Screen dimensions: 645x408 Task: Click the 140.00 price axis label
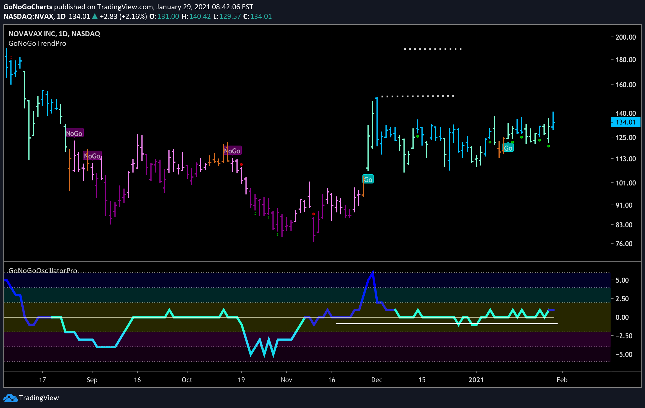pyautogui.click(x=626, y=113)
